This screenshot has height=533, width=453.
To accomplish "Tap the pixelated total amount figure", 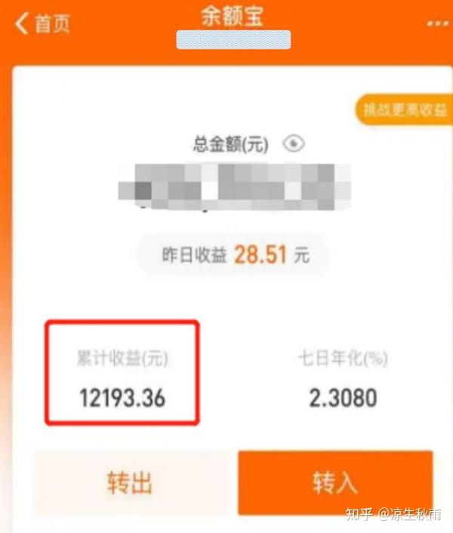I will click(x=235, y=186).
